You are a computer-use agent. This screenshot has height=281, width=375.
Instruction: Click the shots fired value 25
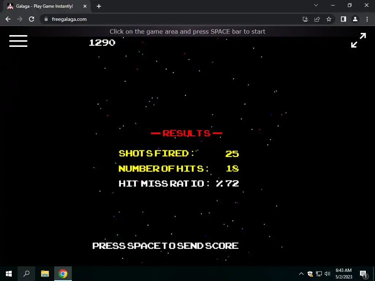coord(232,154)
